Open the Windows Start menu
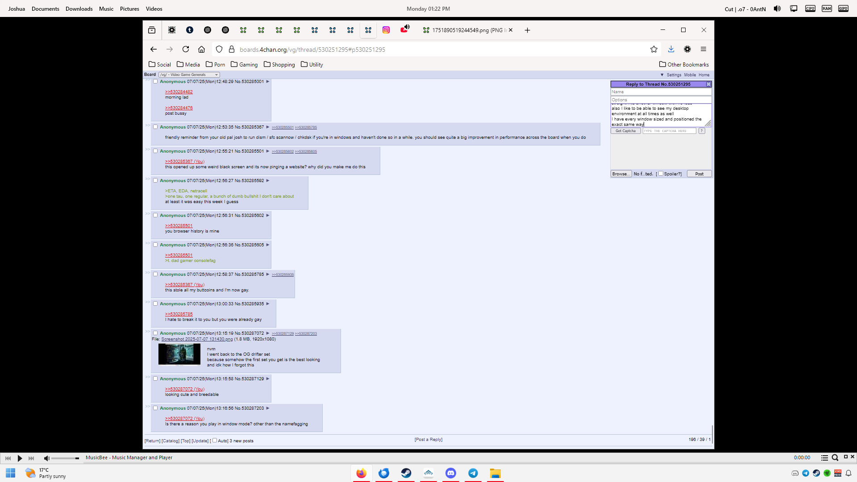857x482 pixels. click(x=11, y=473)
